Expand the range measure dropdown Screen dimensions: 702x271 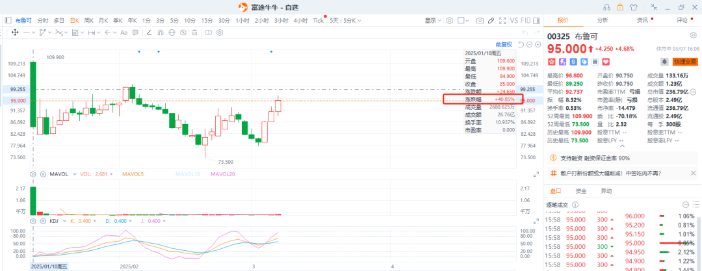[x=99, y=32]
